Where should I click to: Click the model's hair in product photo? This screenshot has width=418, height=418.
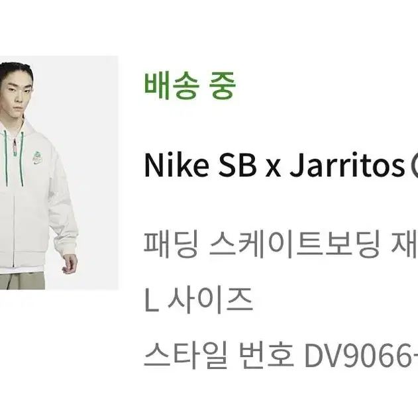pyautogui.click(x=17, y=70)
